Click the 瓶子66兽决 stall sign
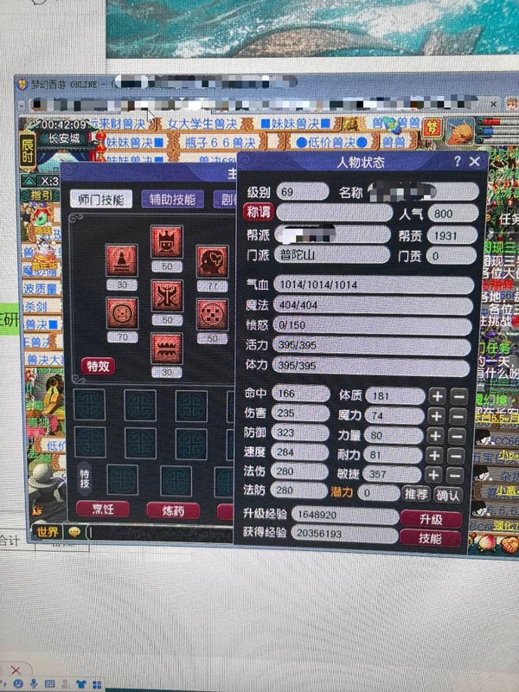Viewport: 519px width, 692px height. (x=221, y=143)
